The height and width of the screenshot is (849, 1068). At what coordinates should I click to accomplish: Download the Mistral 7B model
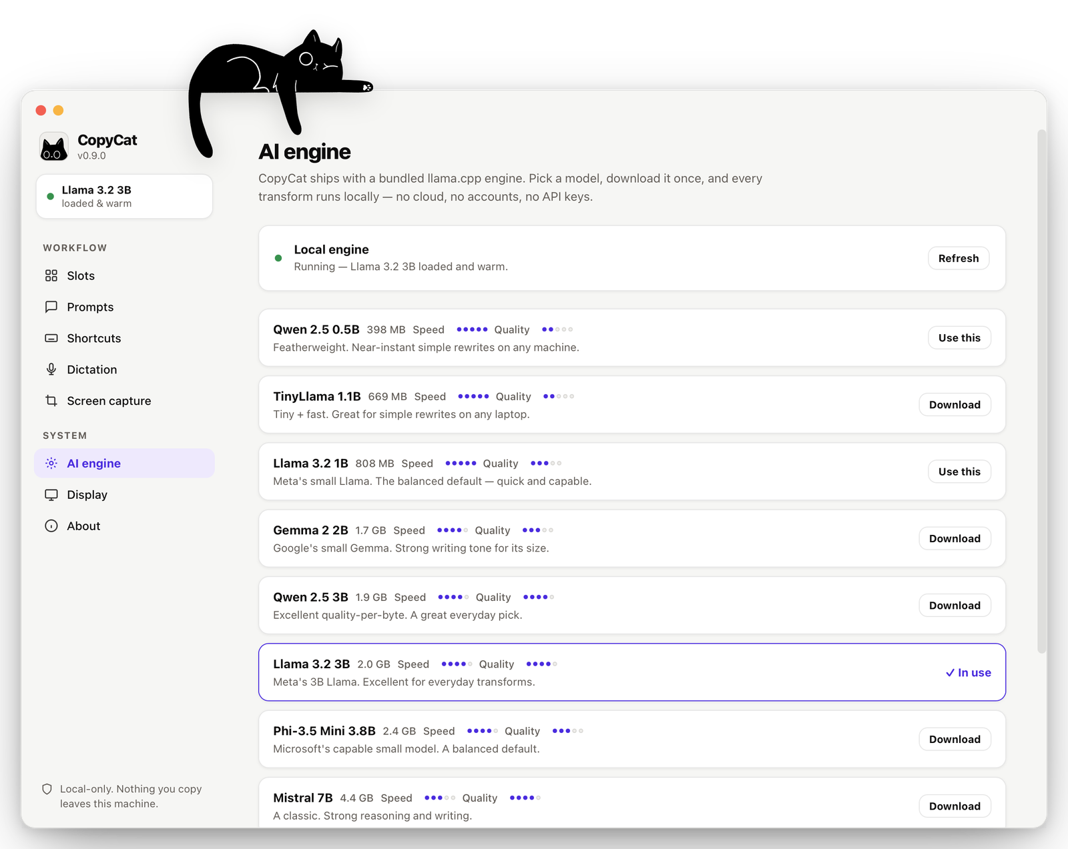pyautogui.click(x=955, y=806)
